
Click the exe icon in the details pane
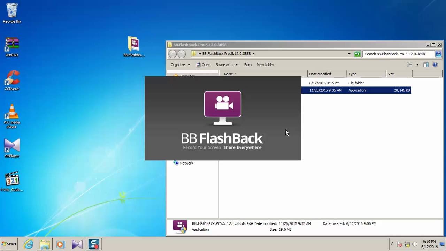(x=180, y=227)
